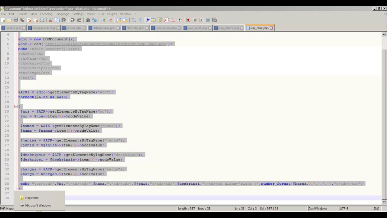Open the File menu

[3, 14]
